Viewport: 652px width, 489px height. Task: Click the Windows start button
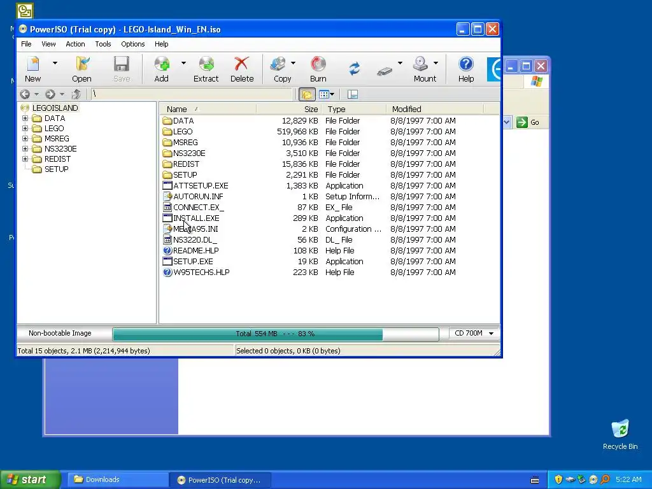31,480
